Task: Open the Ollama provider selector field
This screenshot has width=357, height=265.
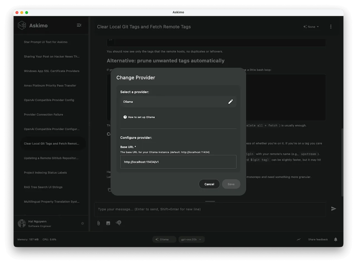Action: 178,102
